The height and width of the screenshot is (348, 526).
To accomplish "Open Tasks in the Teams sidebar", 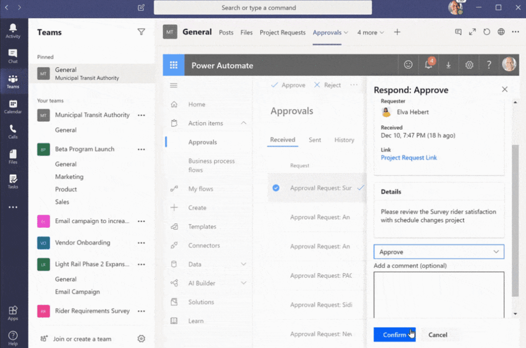I will (13, 182).
